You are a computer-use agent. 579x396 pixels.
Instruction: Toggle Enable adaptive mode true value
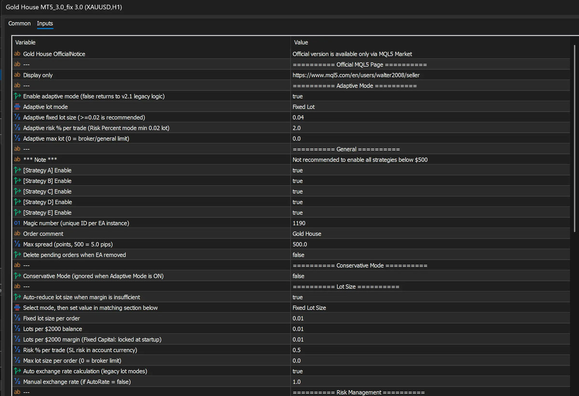point(298,96)
